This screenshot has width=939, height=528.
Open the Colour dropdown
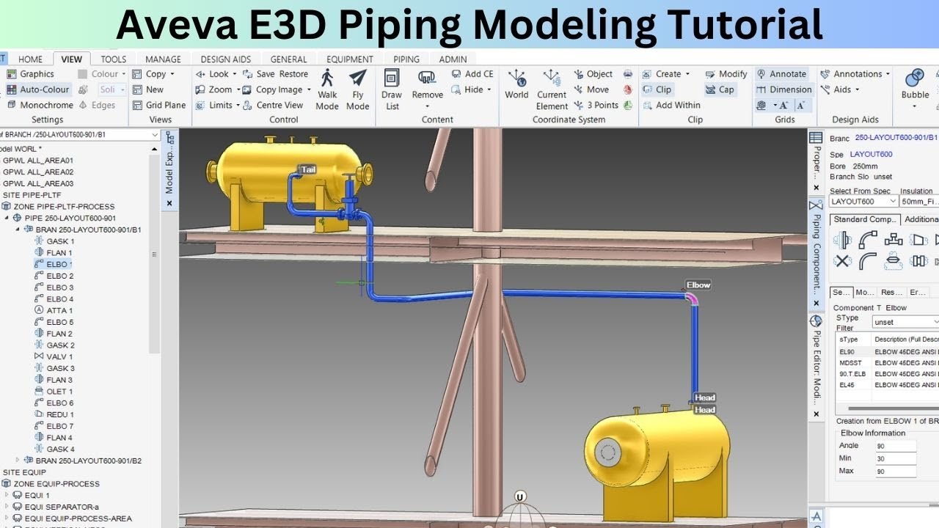102,74
